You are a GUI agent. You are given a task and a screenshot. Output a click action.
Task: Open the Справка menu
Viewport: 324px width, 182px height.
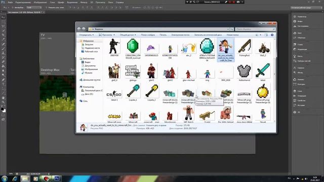[x=119, y=2]
